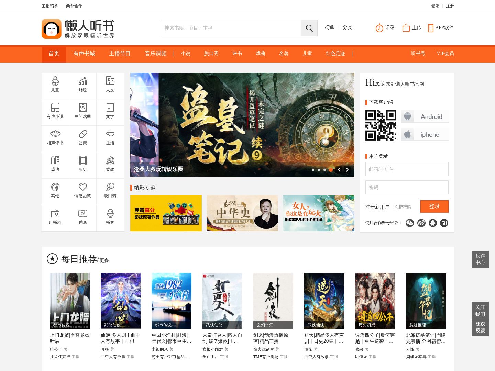
Task: Open the 历史 category icon
Action: (x=82, y=160)
